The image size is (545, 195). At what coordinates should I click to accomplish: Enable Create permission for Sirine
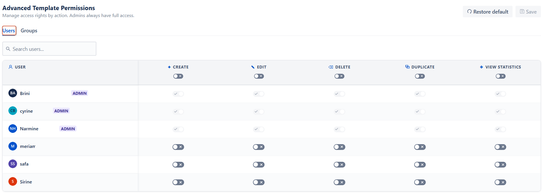point(178,182)
